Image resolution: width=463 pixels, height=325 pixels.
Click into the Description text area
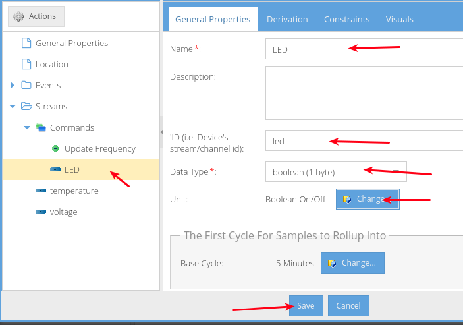coord(364,93)
